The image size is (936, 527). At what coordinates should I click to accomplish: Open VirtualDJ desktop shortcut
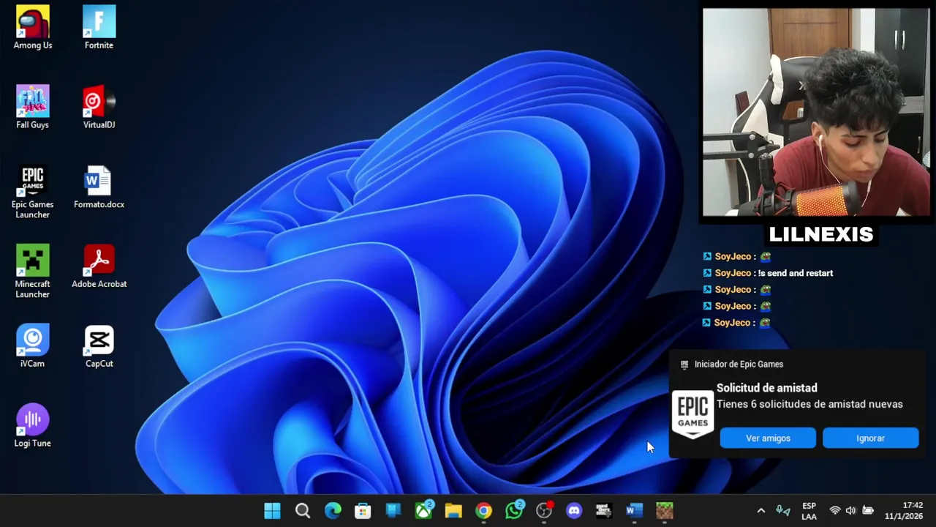99,108
